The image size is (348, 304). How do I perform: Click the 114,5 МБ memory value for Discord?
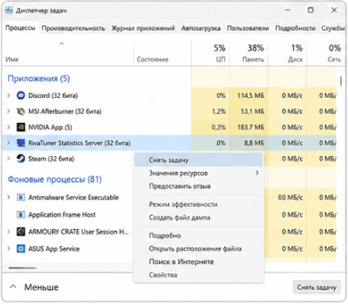pyautogui.click(x=251, y=96)
